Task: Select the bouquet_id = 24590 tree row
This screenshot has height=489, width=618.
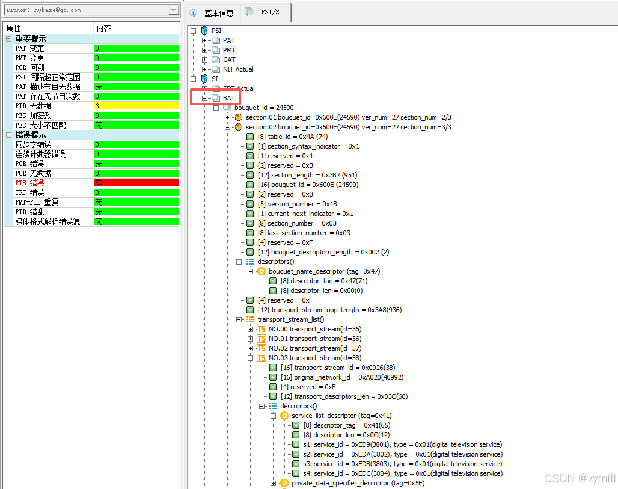Action: click(264, 108)
